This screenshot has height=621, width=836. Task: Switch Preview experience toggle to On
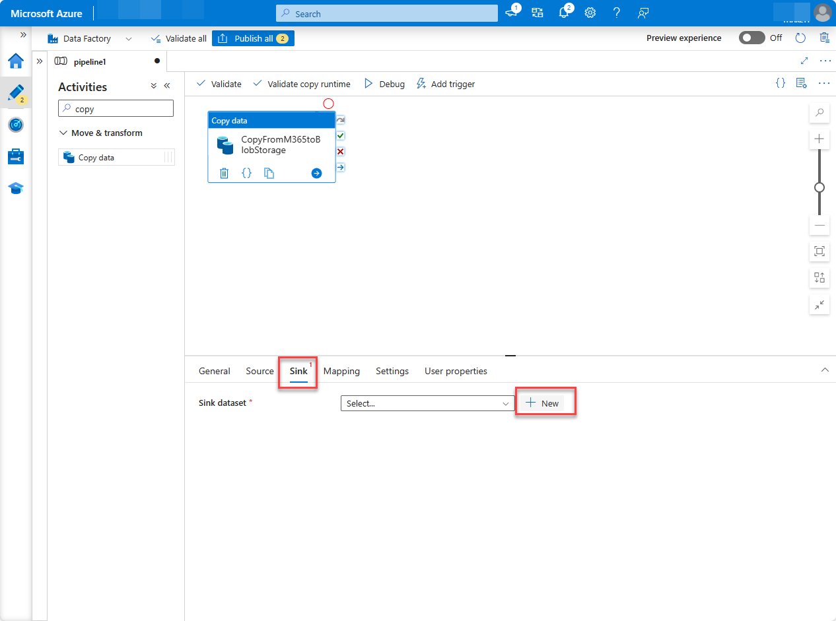tap(751, 38)
